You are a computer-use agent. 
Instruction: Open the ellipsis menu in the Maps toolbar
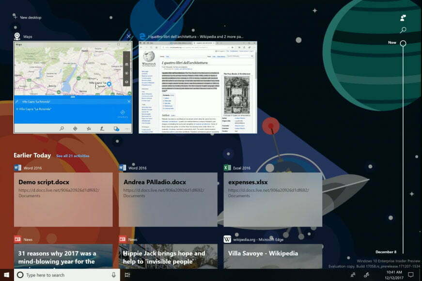[127, 128]
